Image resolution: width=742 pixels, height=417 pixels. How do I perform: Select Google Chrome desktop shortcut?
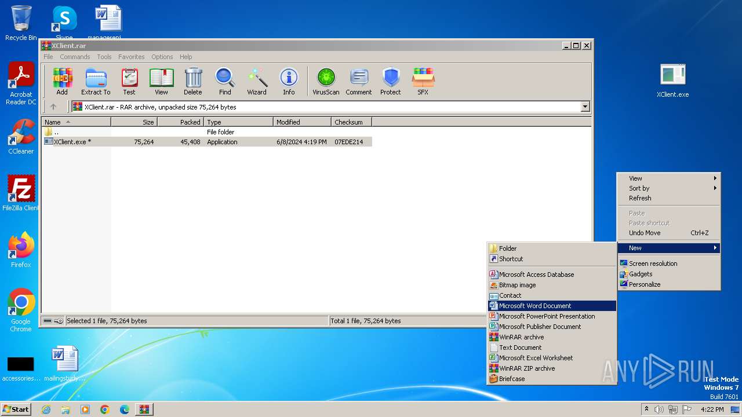pyautogui.click(x=21, y=310)
